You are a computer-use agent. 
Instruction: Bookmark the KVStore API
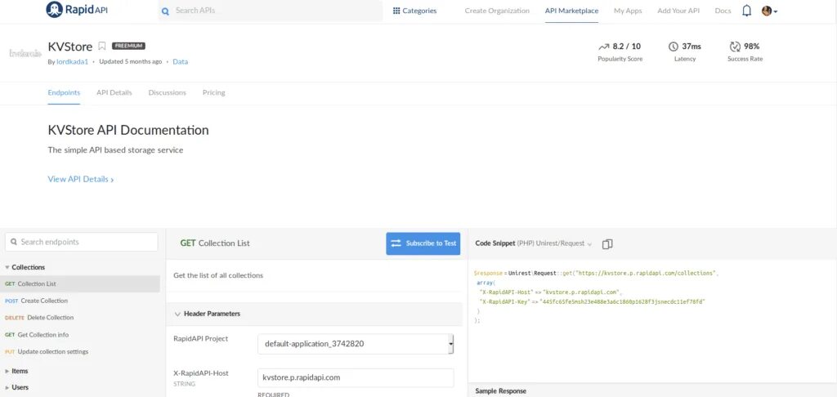[x=102, y=47]
